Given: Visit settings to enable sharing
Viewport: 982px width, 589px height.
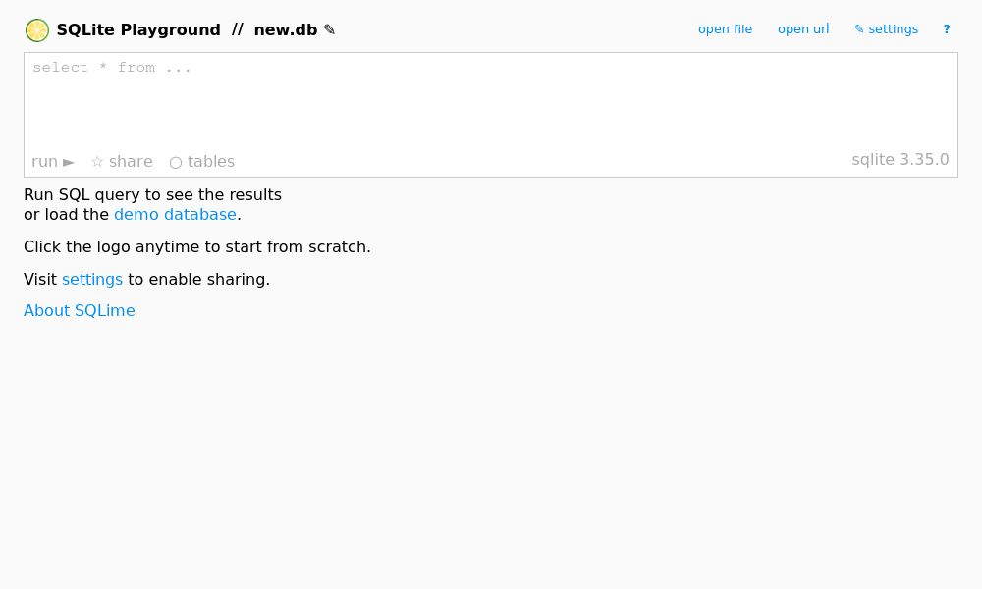Looking at the screenshot, I should (91, 279).
